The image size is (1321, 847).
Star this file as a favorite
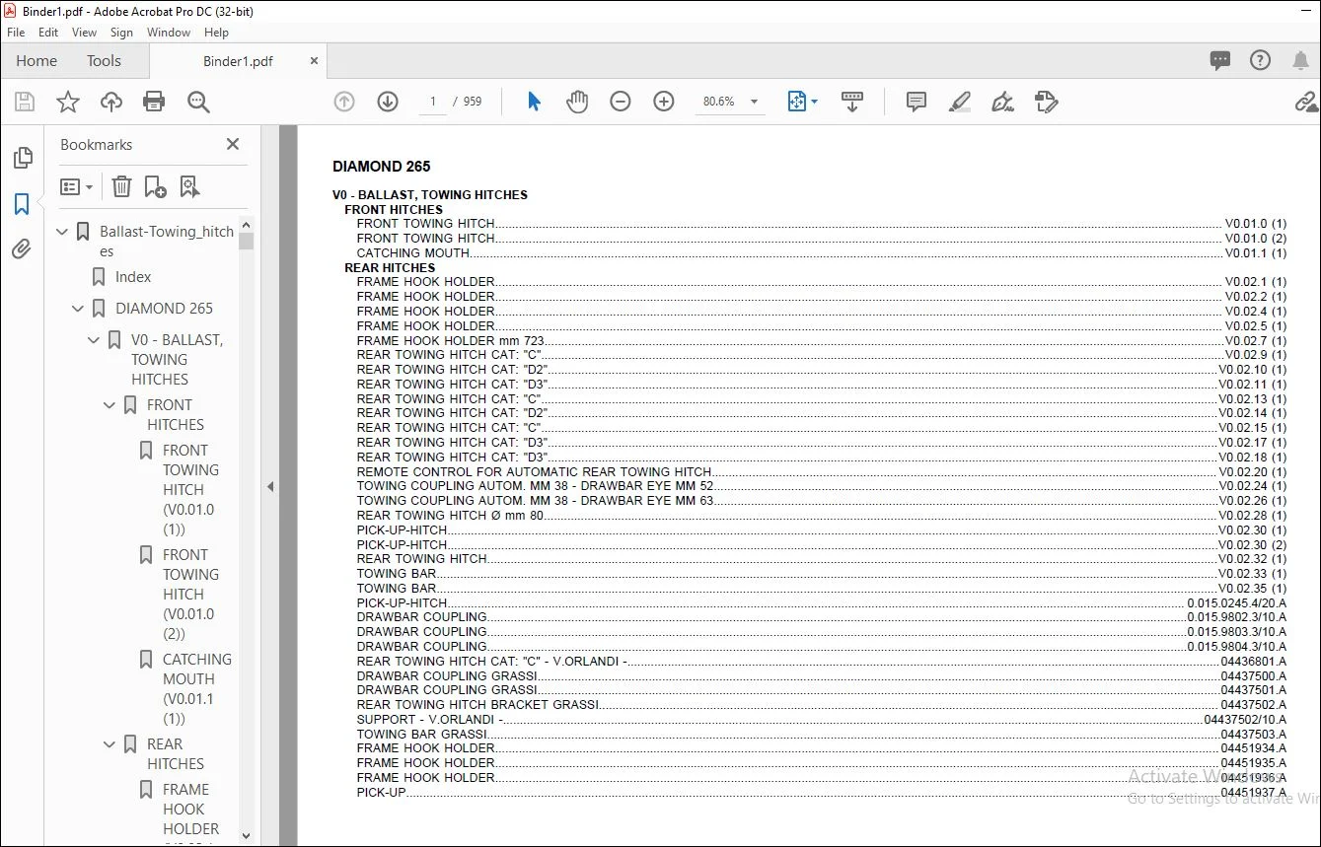click(68, 102)
